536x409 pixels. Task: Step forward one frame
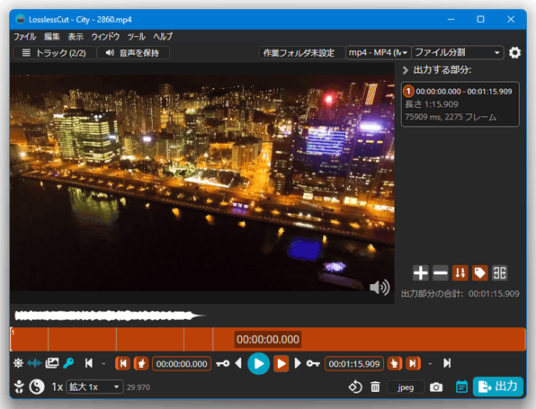pyautogui.click(x=298, y=363)
